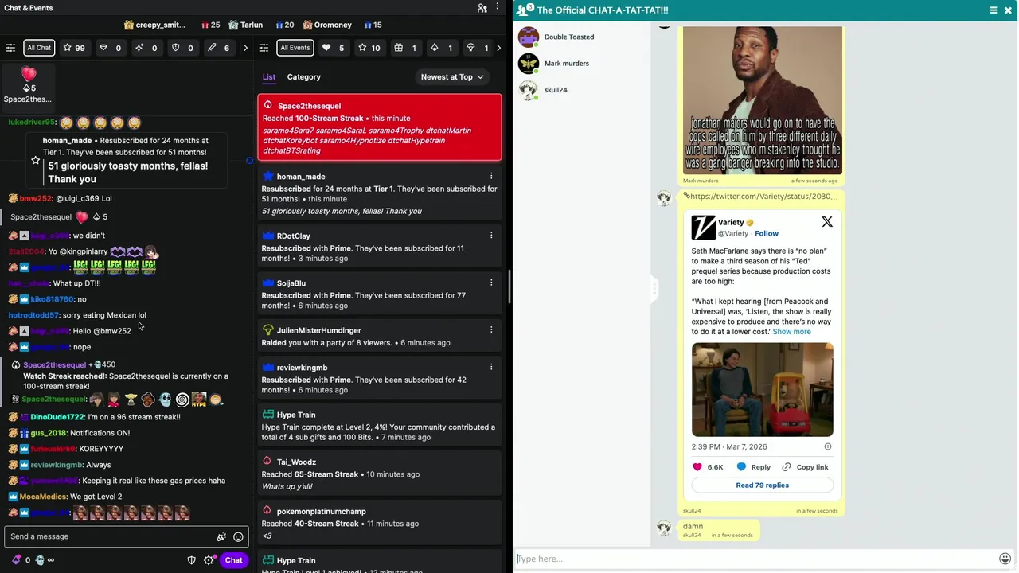The image size is (1019, 573).
Task: Toggle the bits diamond chat filter showing 0
Action: 110,48
